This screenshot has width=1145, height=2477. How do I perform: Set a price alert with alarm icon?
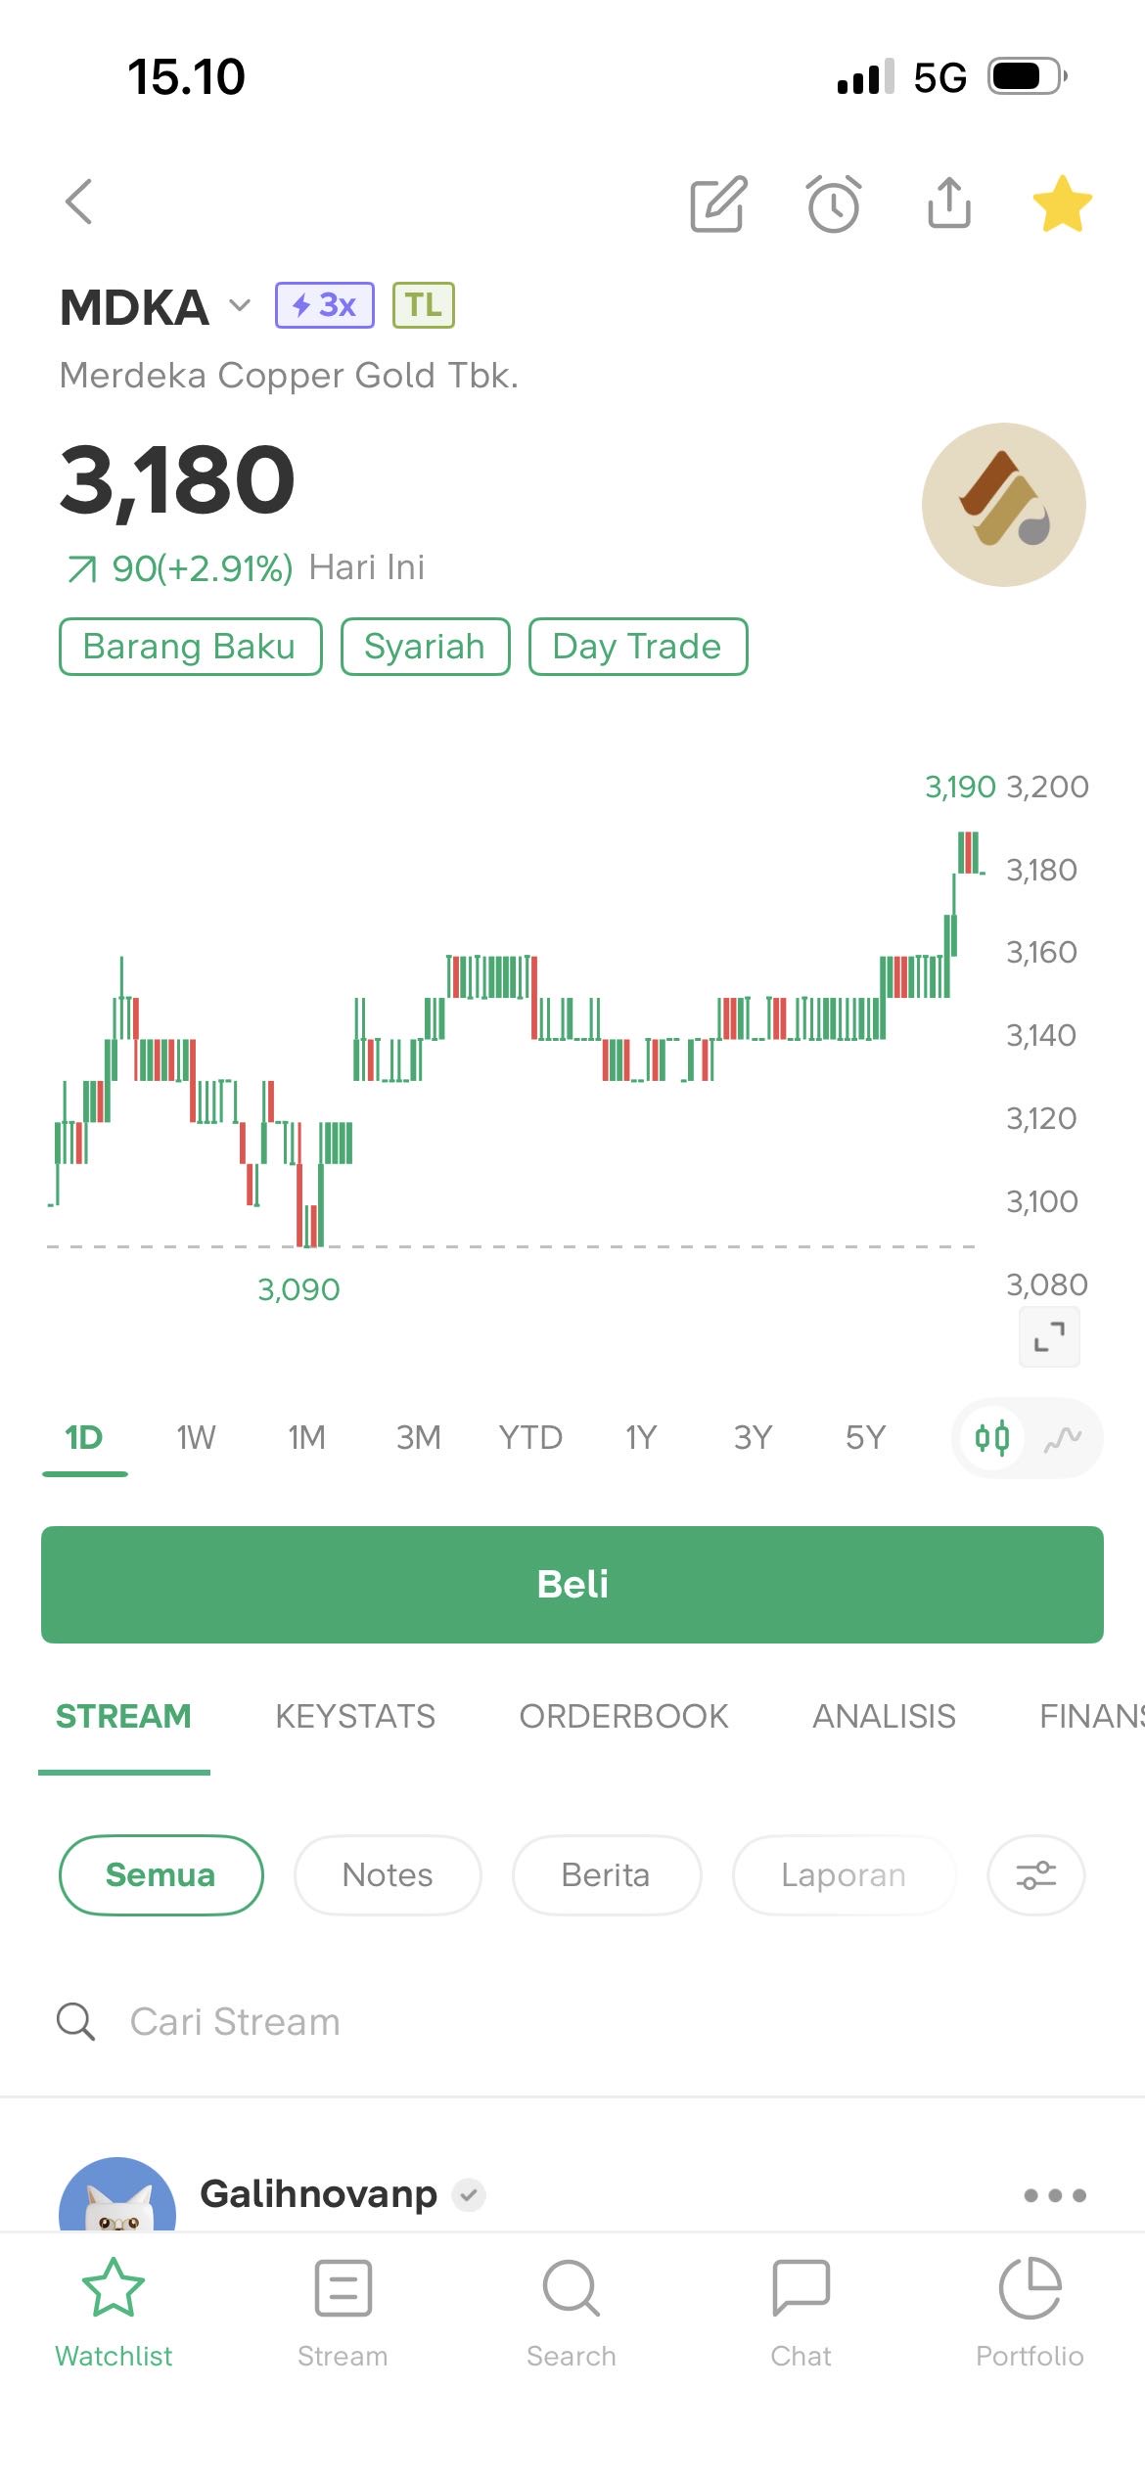(834, 204)
